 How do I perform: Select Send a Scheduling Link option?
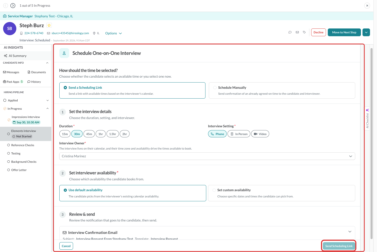[132, 90]
